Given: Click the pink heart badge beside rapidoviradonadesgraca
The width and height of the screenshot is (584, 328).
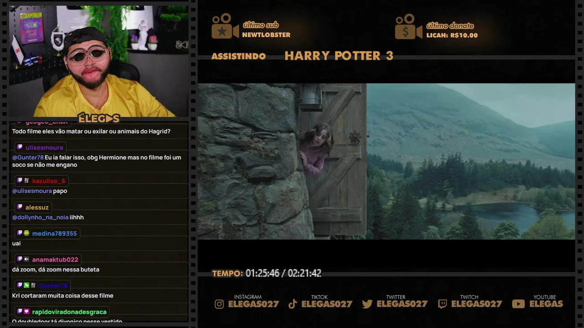Looking at the screenshot, I should point(26,312).
